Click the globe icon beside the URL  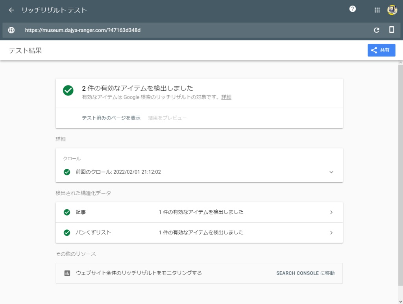pos(11,30)
